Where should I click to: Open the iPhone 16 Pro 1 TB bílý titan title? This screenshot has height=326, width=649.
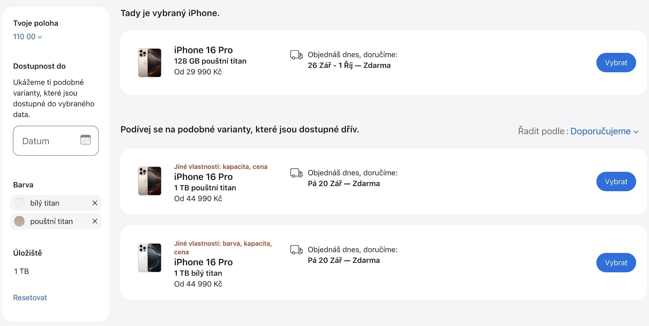tap(203, 262)
